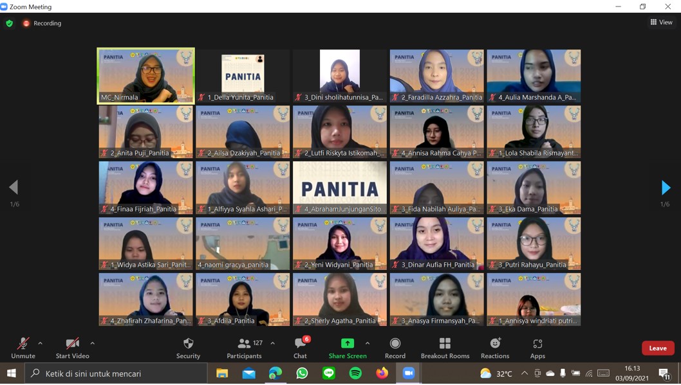Viewport: 681px width, 385px height.
Task: Unmute your microphone
Action: coord(23,344)
